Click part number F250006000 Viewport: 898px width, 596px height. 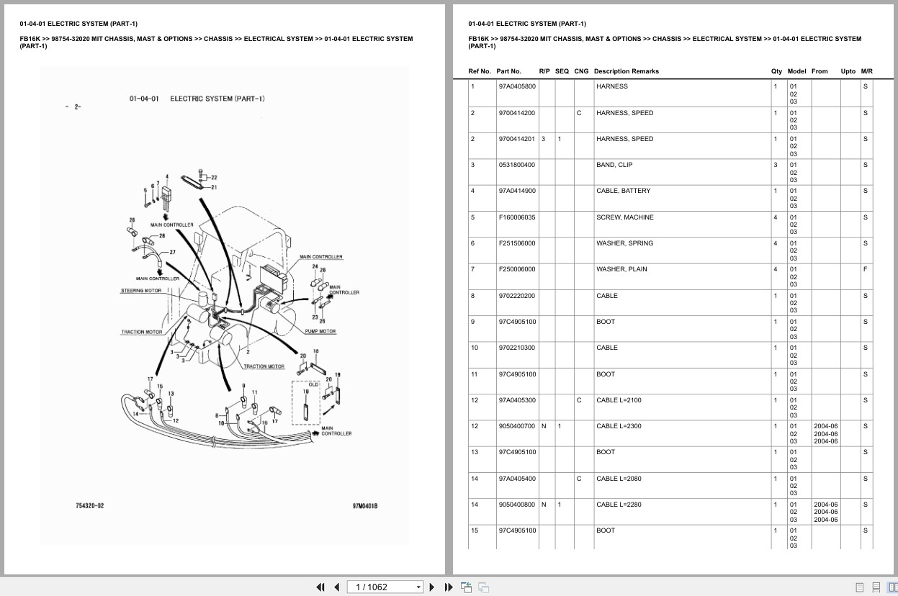coord(517,269)
